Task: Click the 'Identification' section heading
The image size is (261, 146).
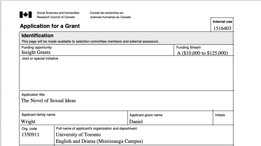Action: 37,36
